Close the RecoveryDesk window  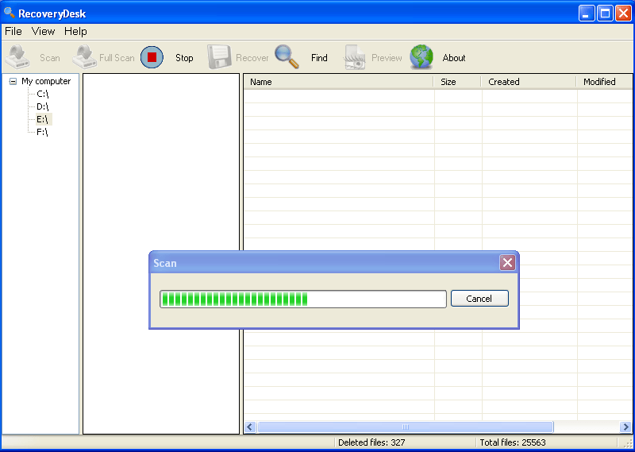(623, 14)
